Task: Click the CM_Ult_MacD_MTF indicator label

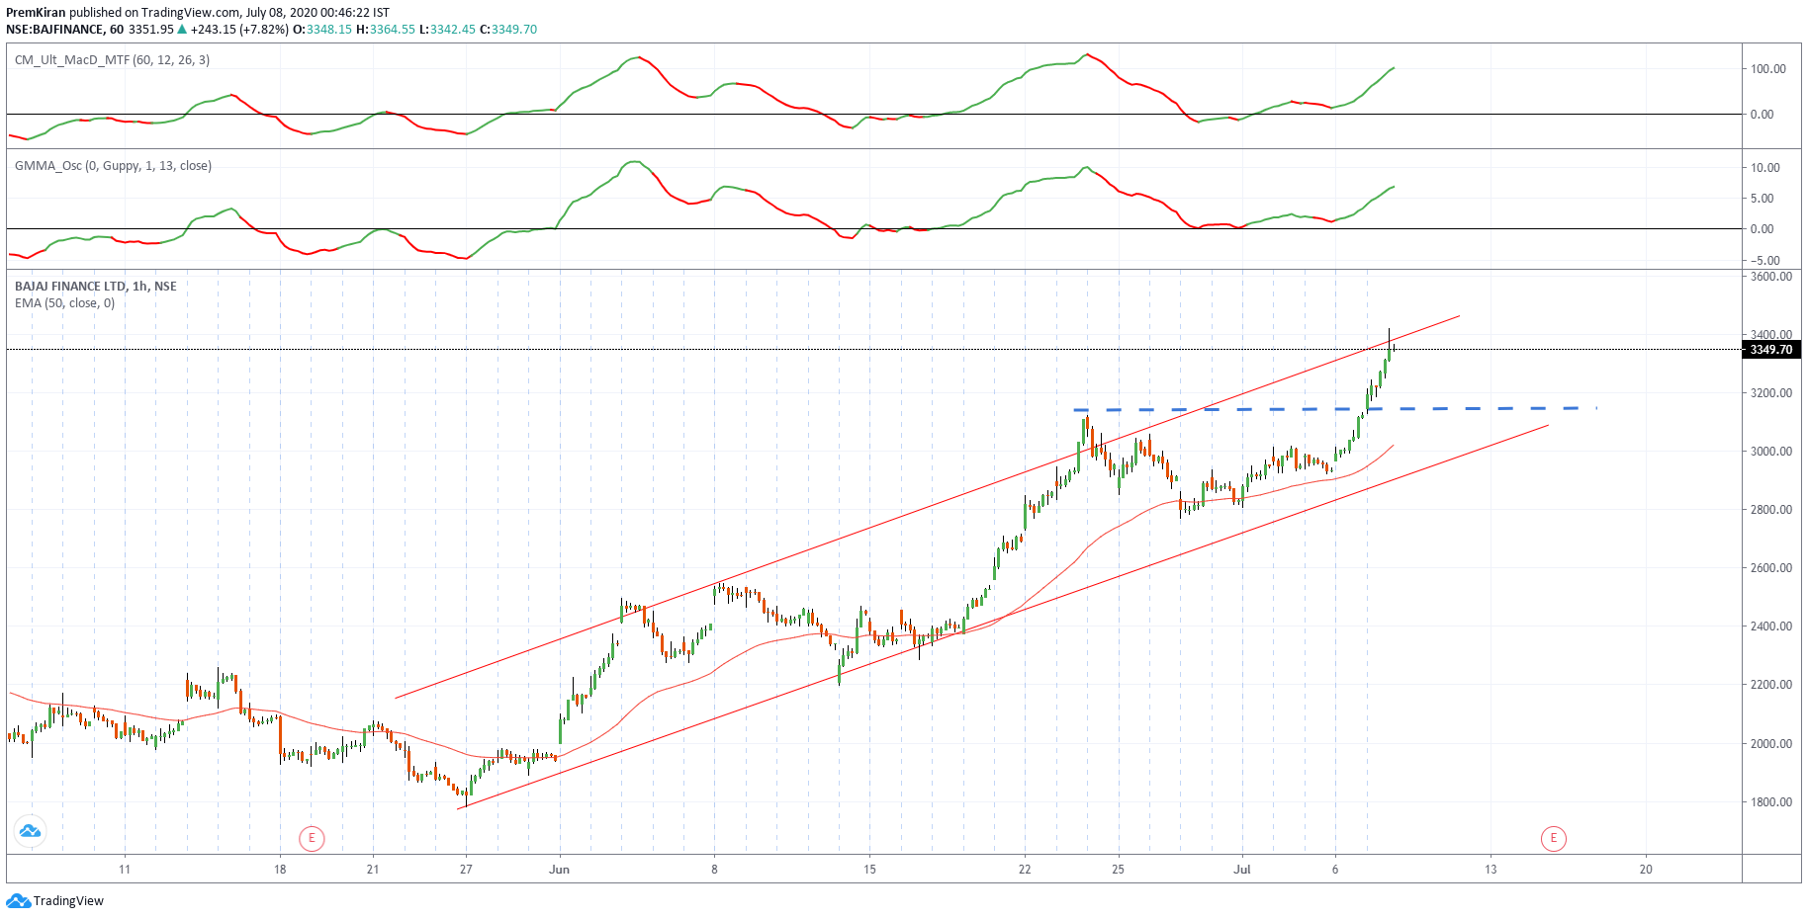Action: click(112, 60)
